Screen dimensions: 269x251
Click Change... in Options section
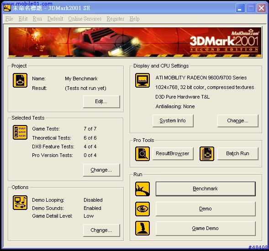point(101,230)
